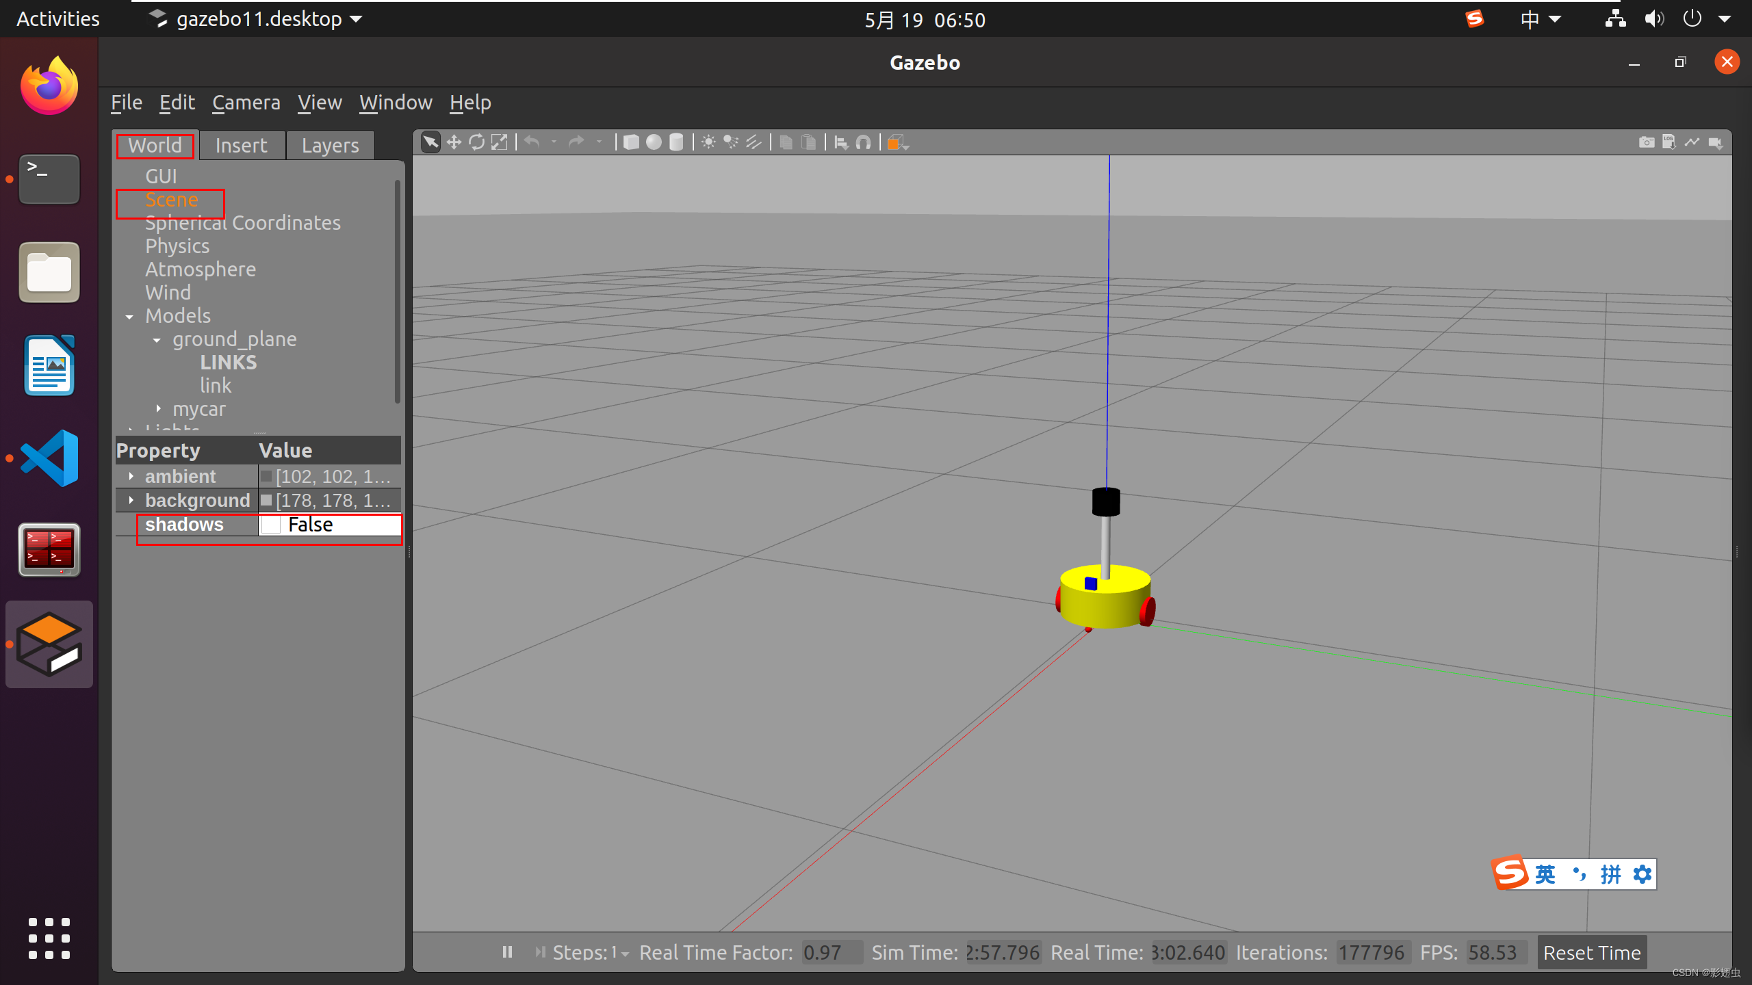
Task: Click the video record camera icon
Action: tap(1716, 142)
